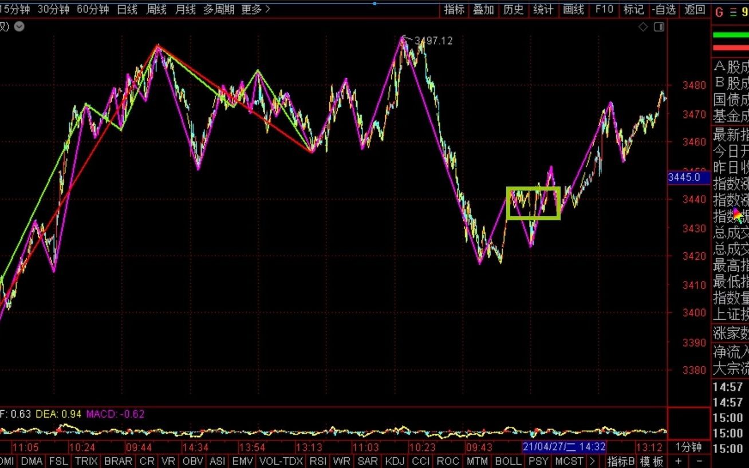Screen dimensions: 749x468
Task: Open the chart title dropdown arrow icon
Action: (19, 26)
